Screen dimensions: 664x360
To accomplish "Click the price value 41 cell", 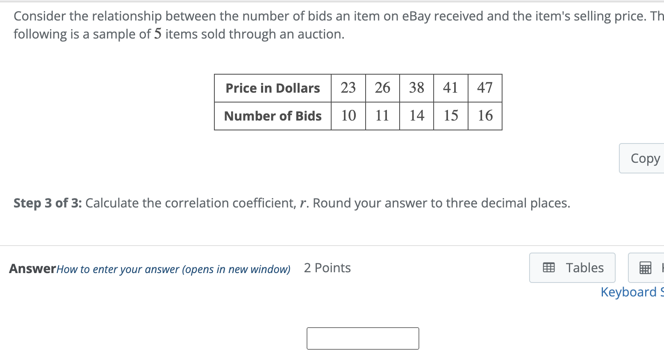I will point(450,88).
